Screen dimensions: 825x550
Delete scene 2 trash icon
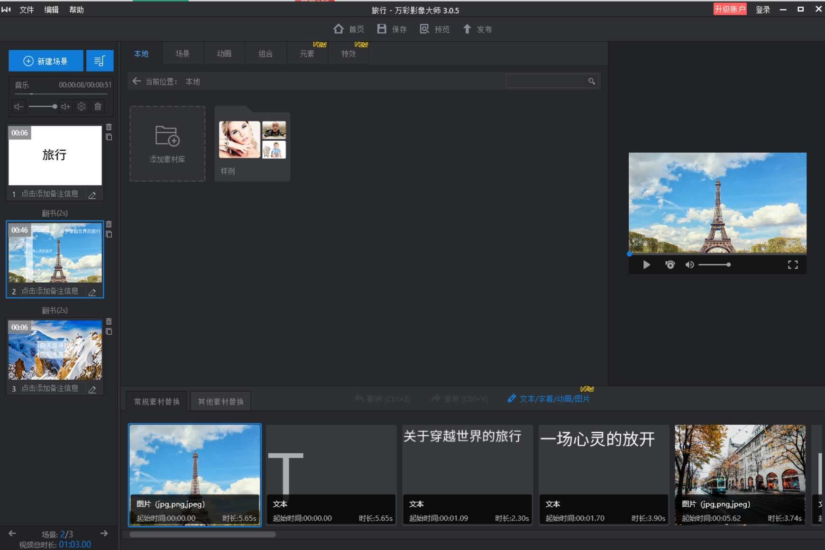tap(109, 224)
